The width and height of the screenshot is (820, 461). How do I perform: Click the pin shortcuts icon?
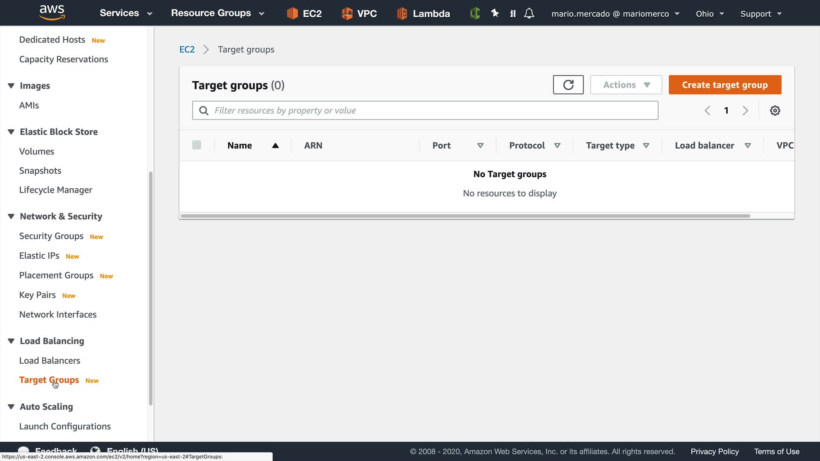495,14
